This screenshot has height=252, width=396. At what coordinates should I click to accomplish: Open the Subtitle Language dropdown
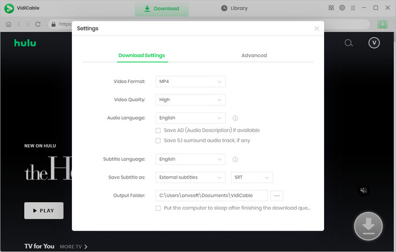click(x=191, y=159)
